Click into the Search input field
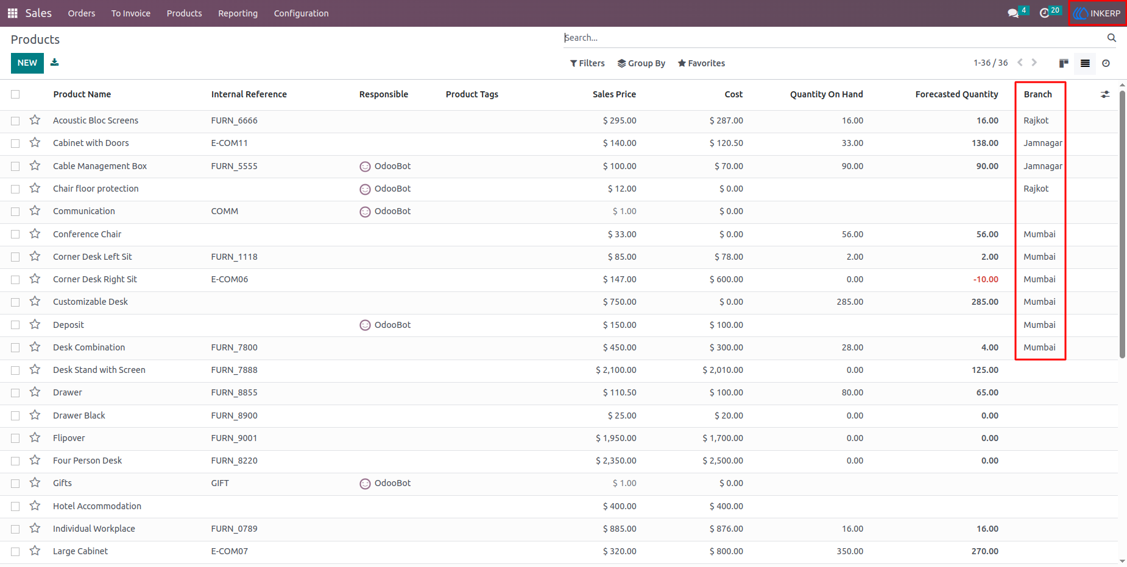 tap(832, 38)
